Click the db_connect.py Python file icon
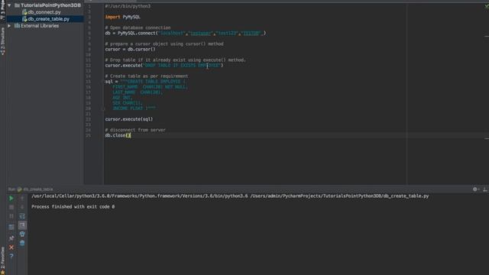 click(x=24, y=12)
